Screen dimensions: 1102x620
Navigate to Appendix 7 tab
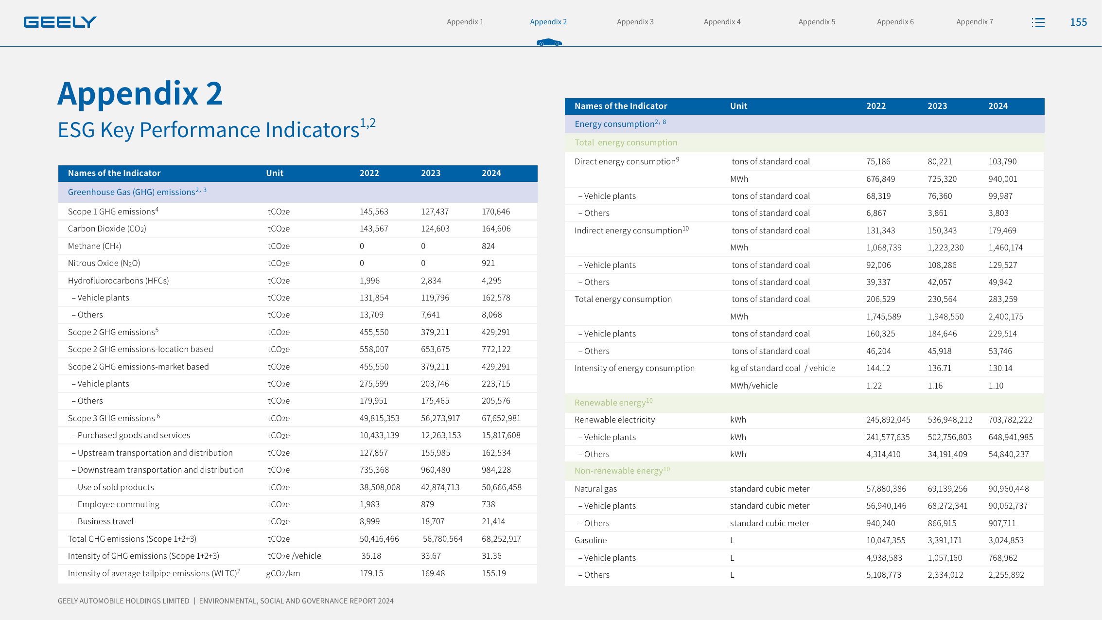pos(974,22)
